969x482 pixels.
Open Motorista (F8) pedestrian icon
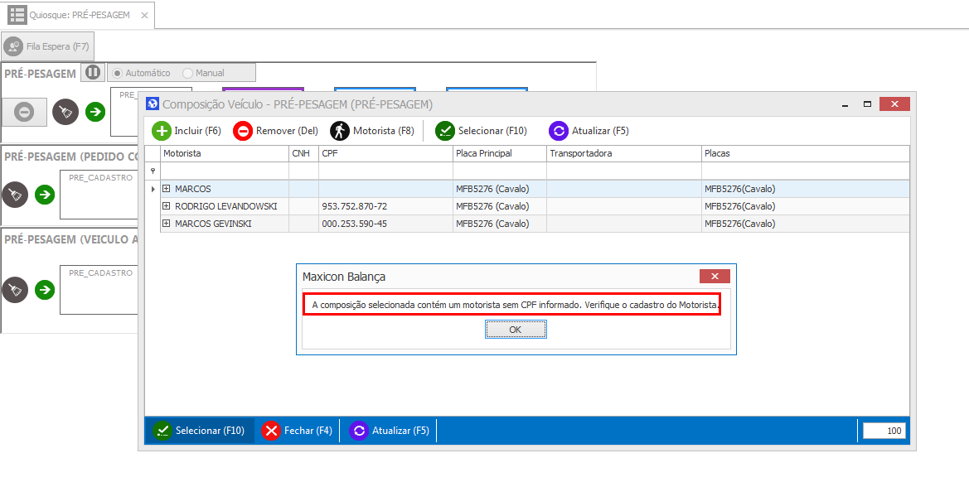coord(340,131)
